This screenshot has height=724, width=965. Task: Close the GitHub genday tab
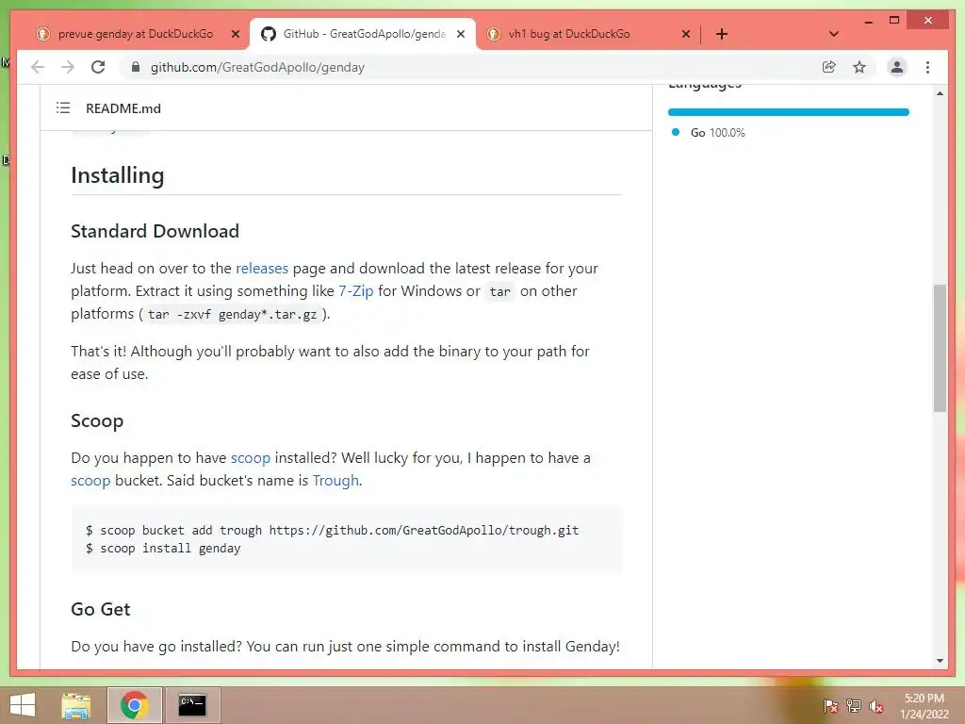[x=460, y=35]
